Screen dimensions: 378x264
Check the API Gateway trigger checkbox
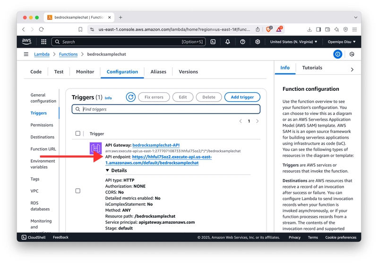tap(78, 191)
